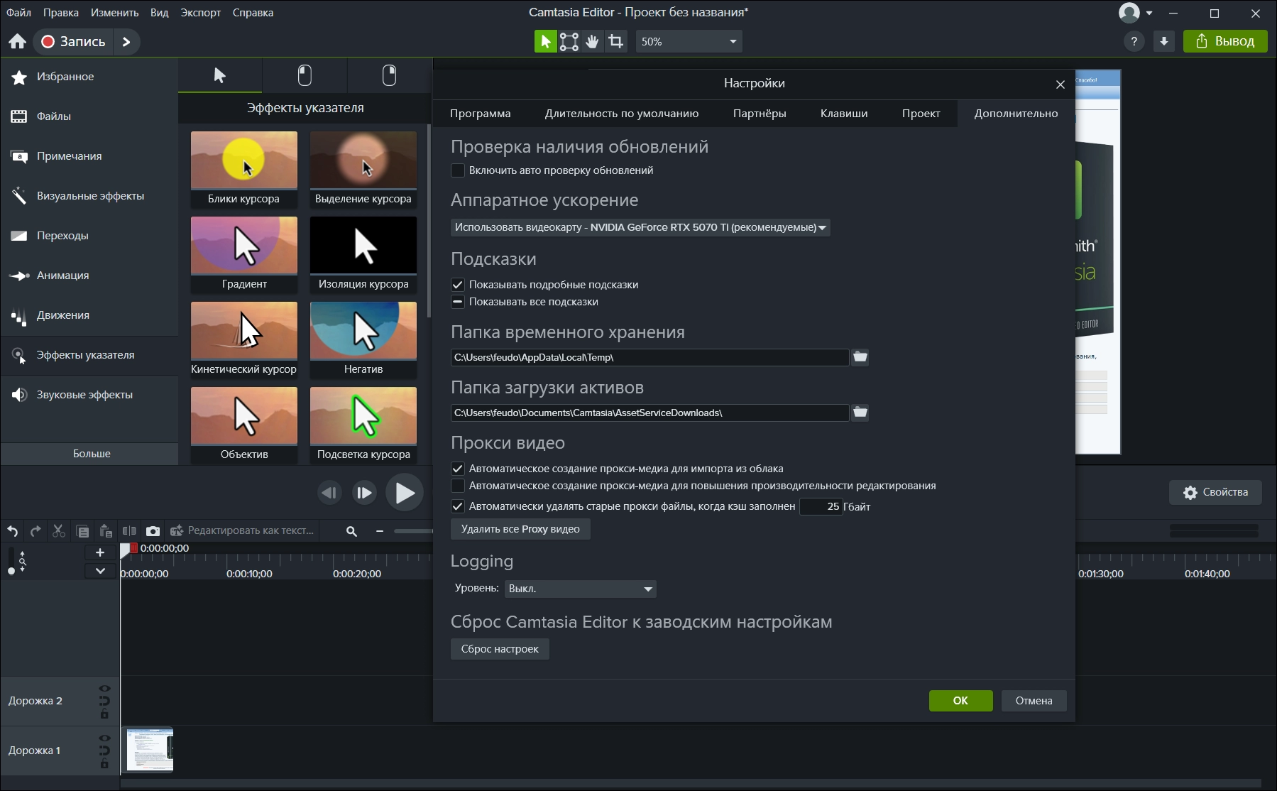The width and height of the screenshot is (1277, 791).
Task: Open the 50% canvas zoom dropdown
Action: [x=689, y=41]
